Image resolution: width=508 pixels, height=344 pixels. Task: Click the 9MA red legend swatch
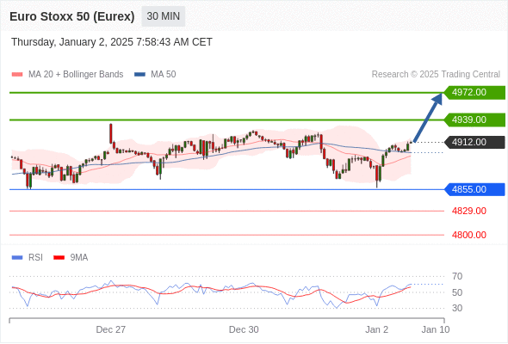pos(59,258)
